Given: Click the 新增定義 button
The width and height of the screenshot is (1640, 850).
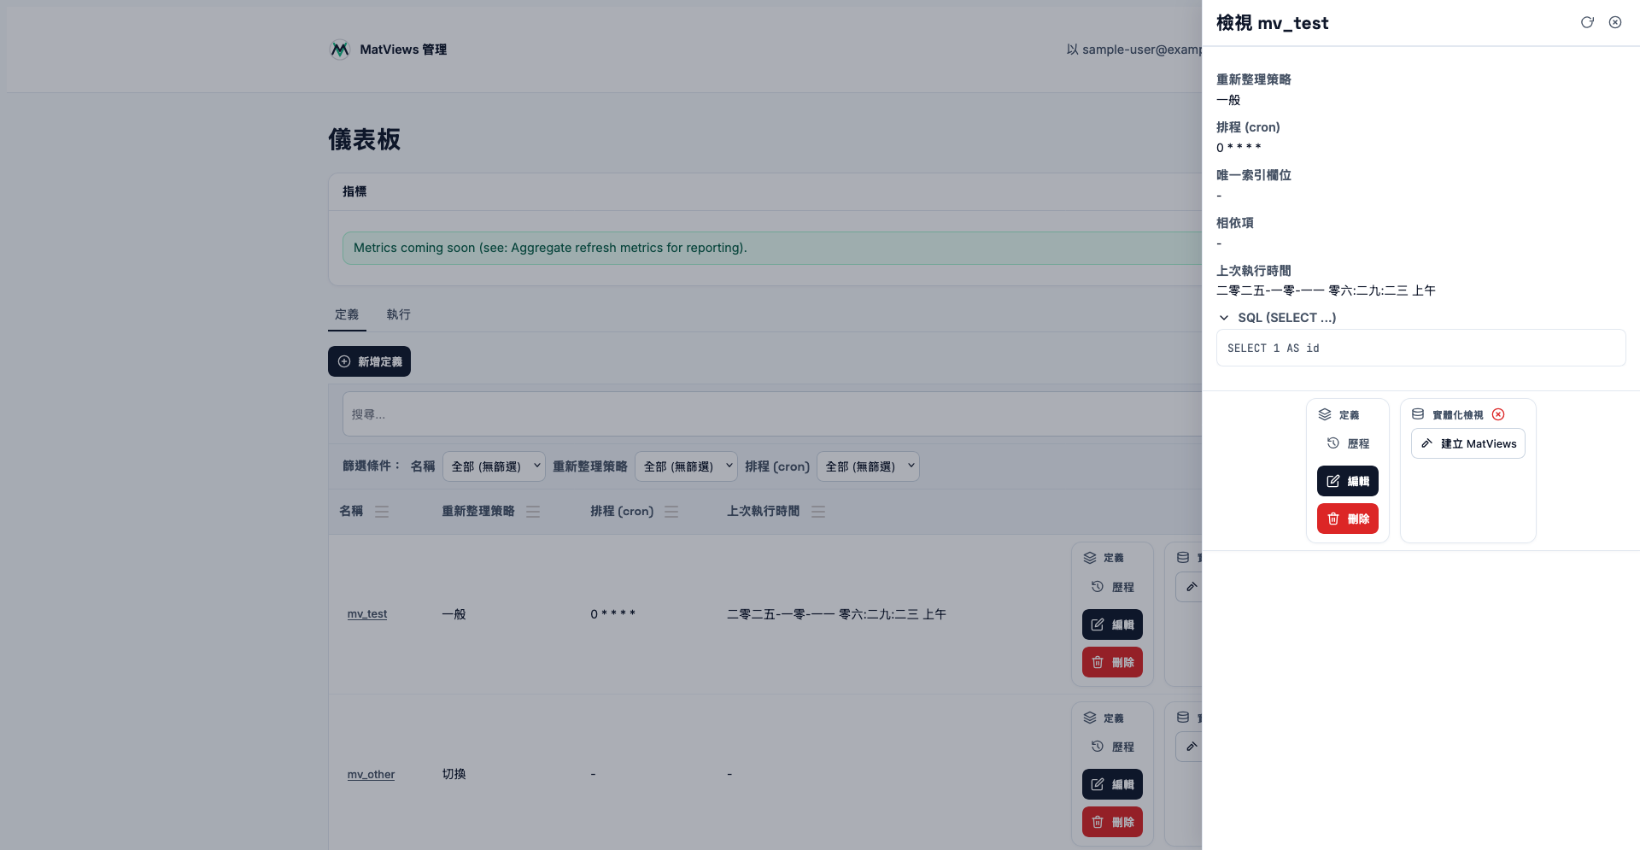Looking at the screenshot, I should pos(369,361).
